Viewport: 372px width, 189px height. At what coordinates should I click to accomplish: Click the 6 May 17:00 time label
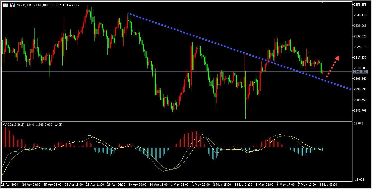pyautogui.click(x=286, y=184)
